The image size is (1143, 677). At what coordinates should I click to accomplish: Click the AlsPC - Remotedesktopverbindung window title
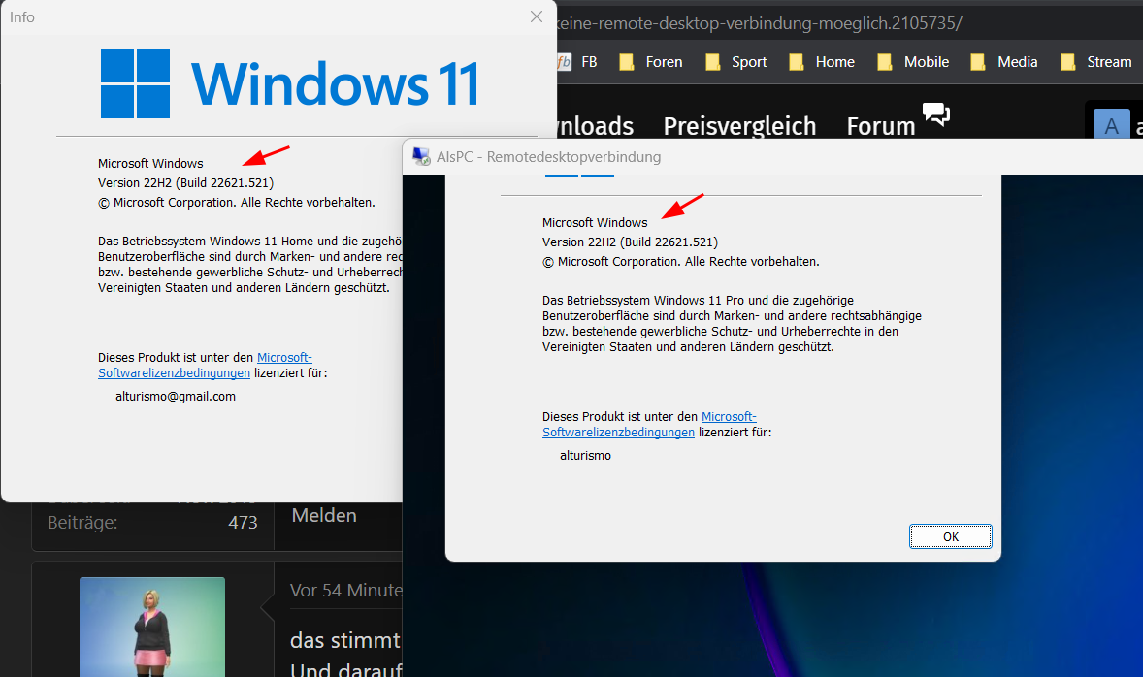coord(549,157)
